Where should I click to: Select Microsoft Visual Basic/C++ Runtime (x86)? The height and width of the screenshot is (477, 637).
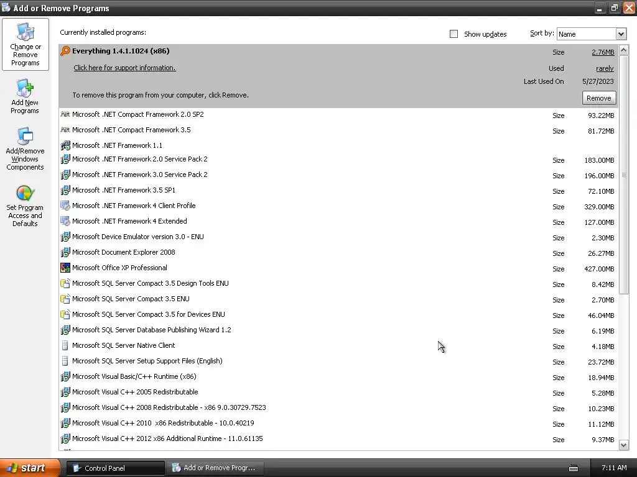[x=338, y=377]
